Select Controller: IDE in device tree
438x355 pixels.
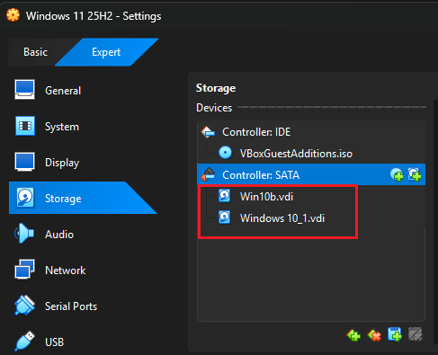[x=311, y=132]
